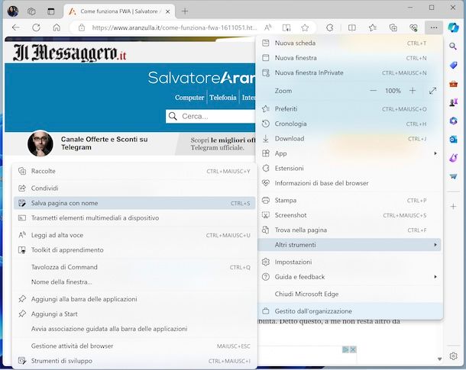Open the Read aloud icon in address bar
The image size is (466, 370).
click(x=268, y=27)
